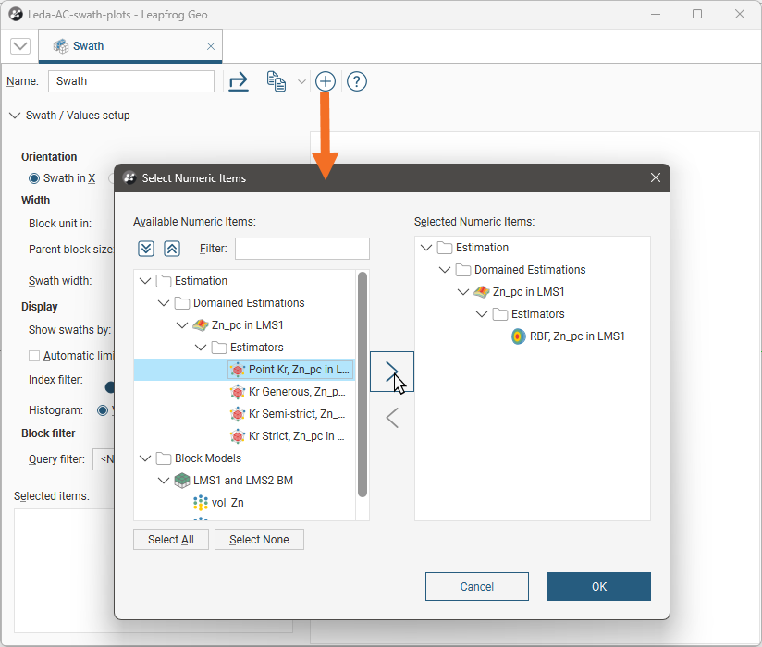The height and width of the screenshot is (647, 762).
Task: Click the add numeric items plus icon
Action: pos(325,81)
